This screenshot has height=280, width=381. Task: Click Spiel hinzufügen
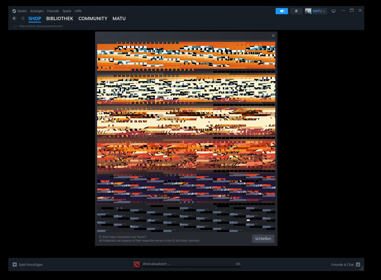coord(31,265)
